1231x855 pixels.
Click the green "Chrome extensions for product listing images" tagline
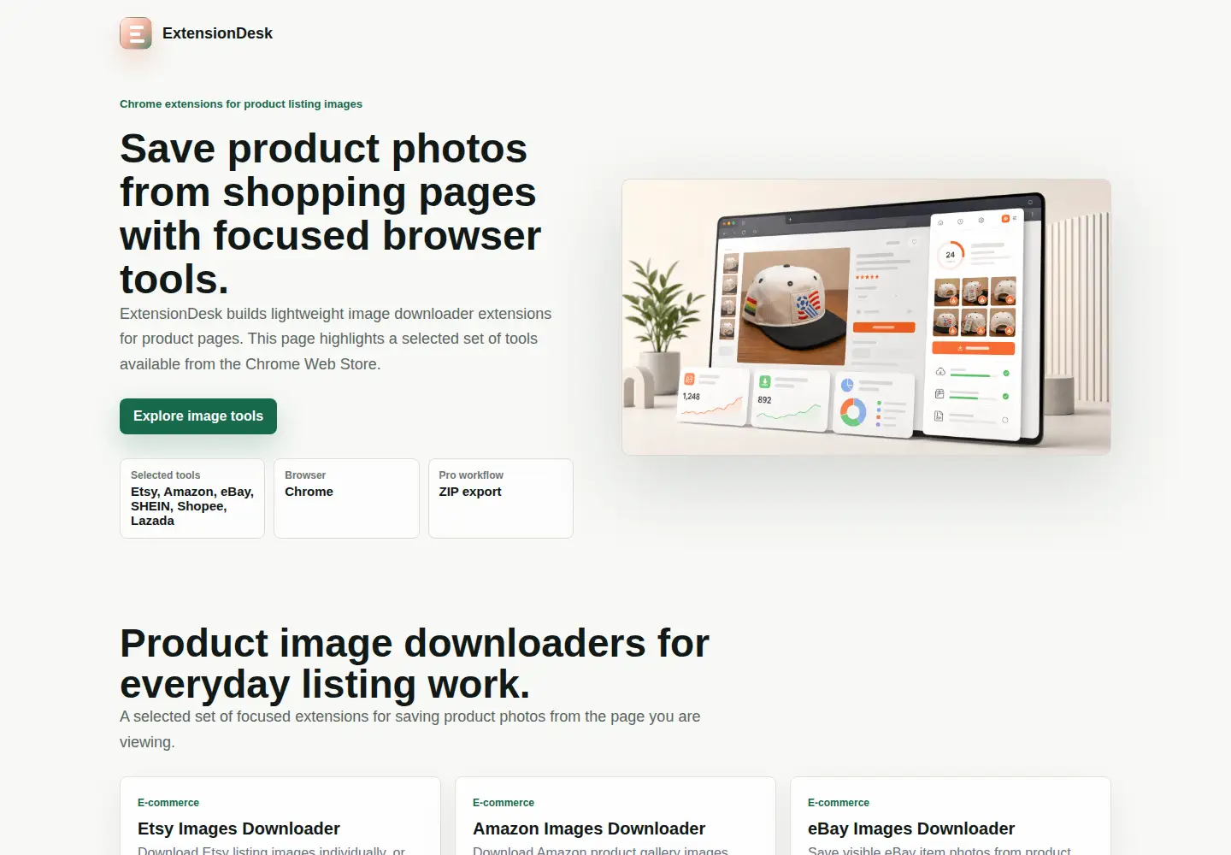[x=241, y=104]
